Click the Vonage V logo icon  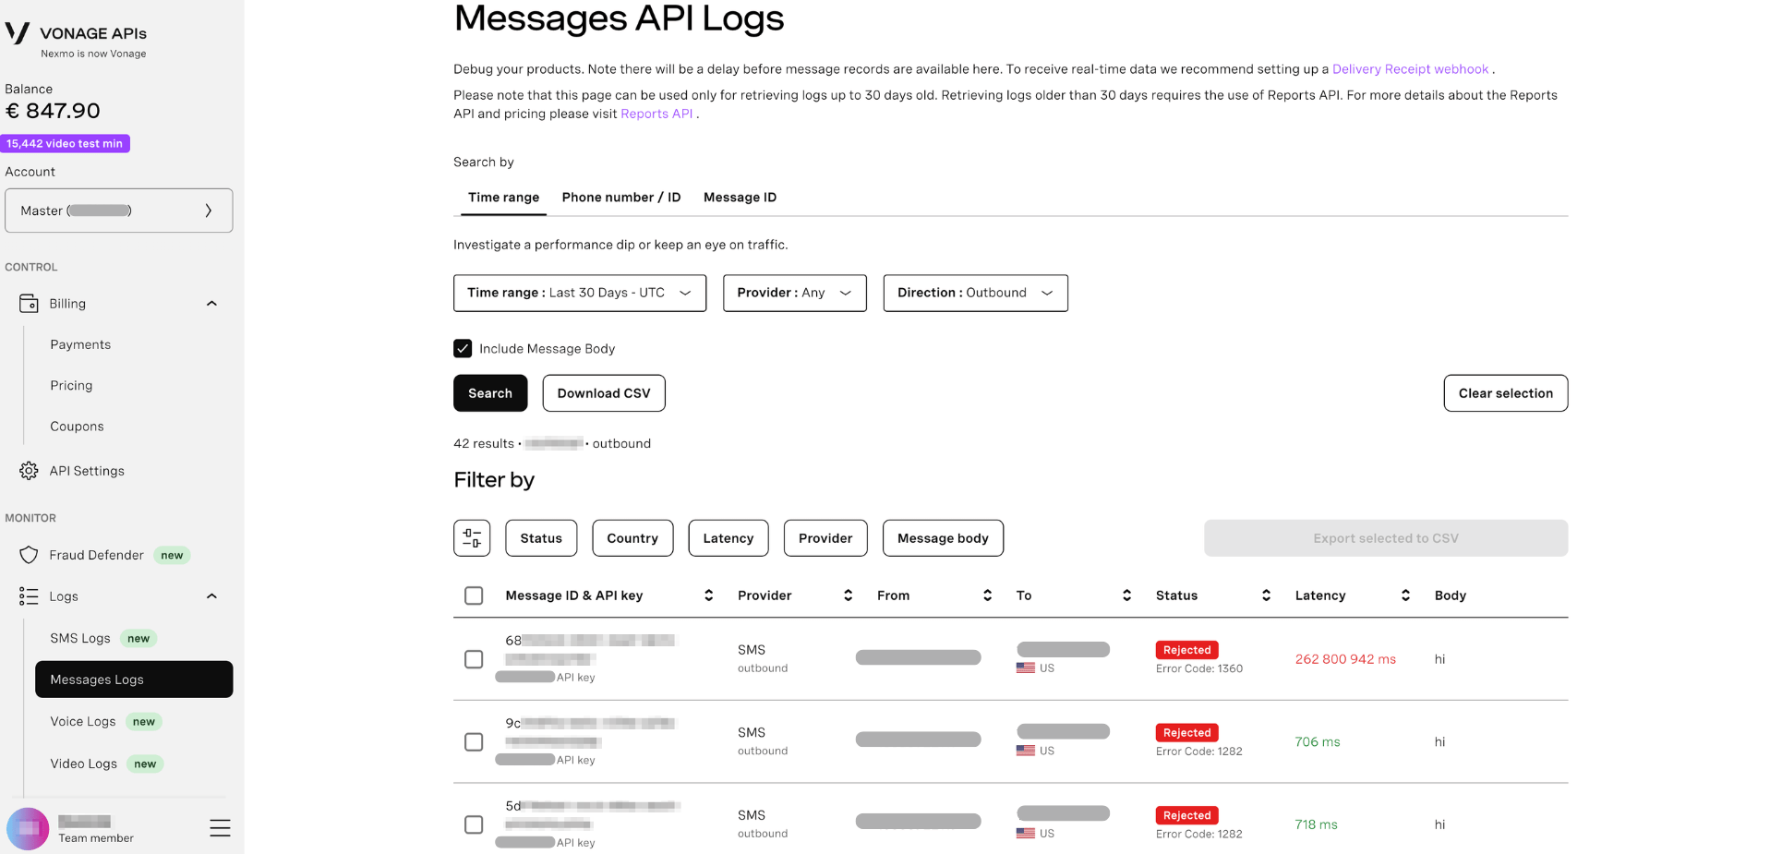click(18, 34)
